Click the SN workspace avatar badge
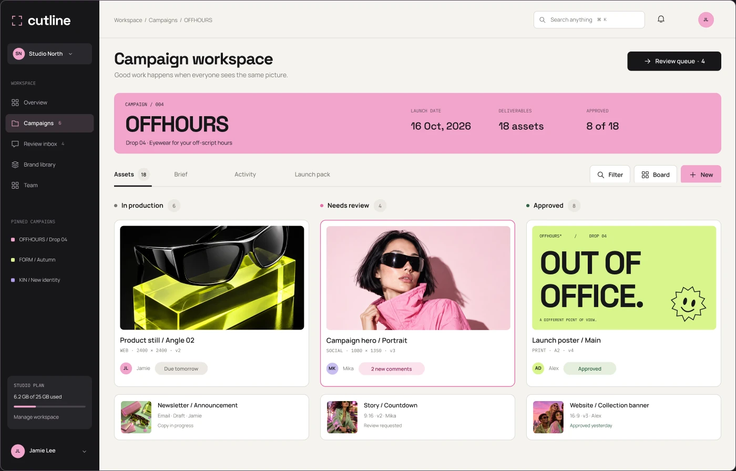The width and height of the screenshot is (736, 471). pos(19,54)
